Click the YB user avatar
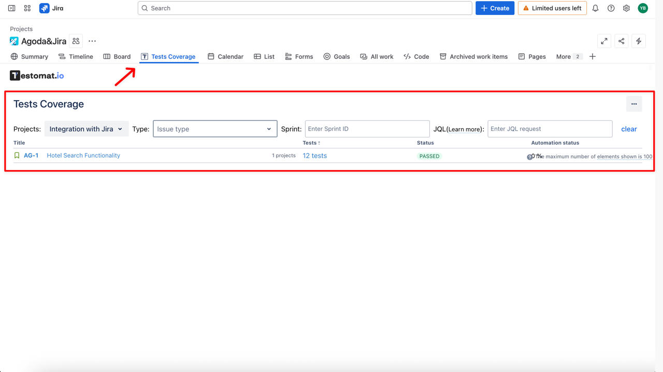Screen dimensions: 663x372 (643, 8)
